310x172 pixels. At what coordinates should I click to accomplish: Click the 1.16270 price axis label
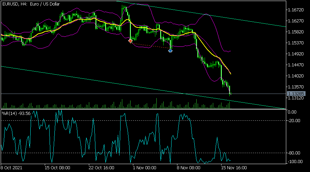coord(296,21)
